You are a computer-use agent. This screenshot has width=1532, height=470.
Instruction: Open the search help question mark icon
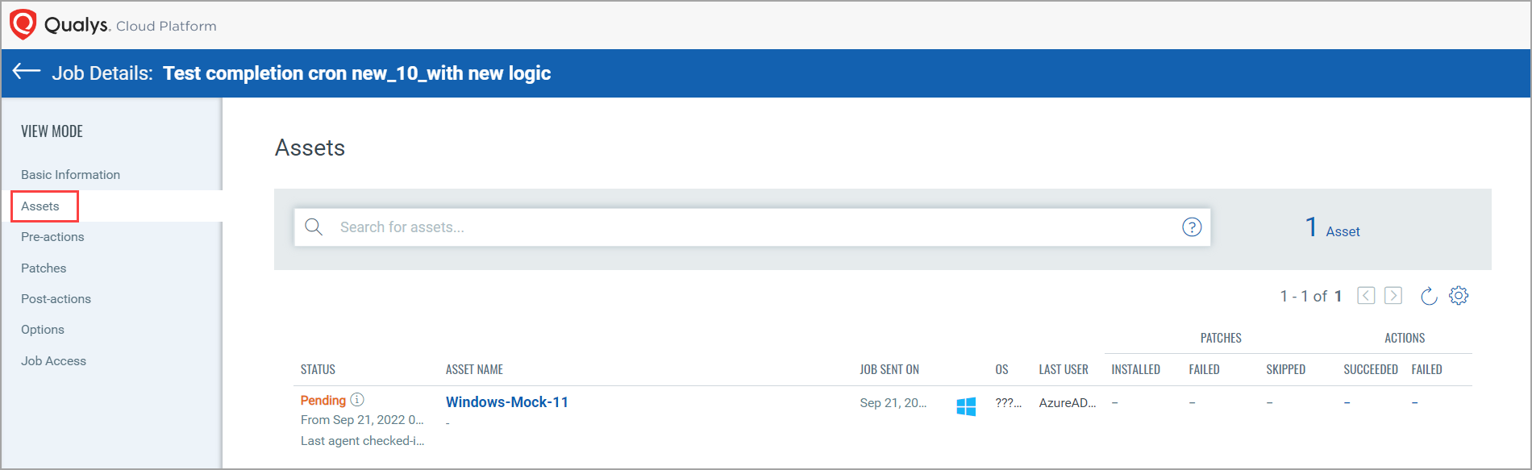(x=1191, y=227)
